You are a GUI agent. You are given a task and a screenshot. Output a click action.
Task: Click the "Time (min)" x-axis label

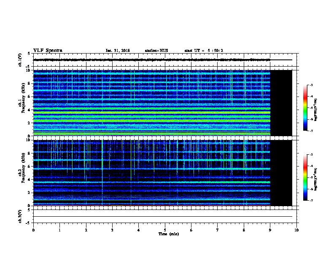coord(169,234)
